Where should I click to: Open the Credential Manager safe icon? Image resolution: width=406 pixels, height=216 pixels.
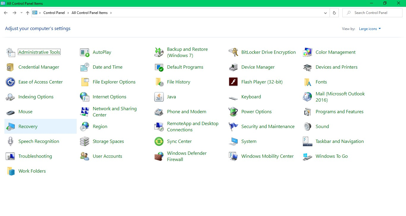[10, 67]
